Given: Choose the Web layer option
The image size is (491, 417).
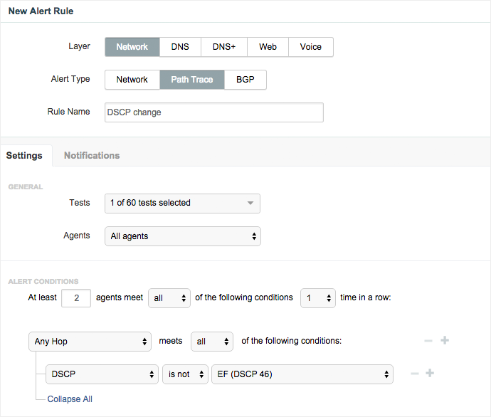Looking at the screenshot, I should coord(268,47).
